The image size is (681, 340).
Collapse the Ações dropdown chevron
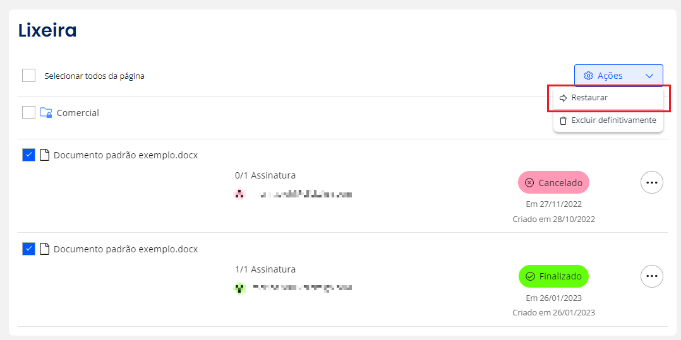click(x=649, y=76)
